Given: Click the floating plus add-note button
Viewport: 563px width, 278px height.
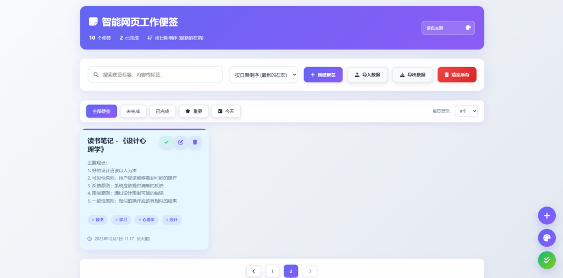Looking at the screenshot, I should (547, 215).
